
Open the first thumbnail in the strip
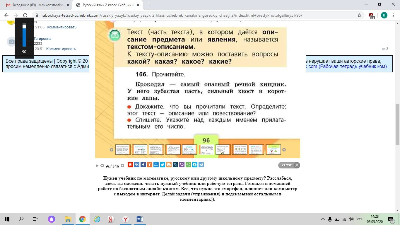click(x=123, y=149)
